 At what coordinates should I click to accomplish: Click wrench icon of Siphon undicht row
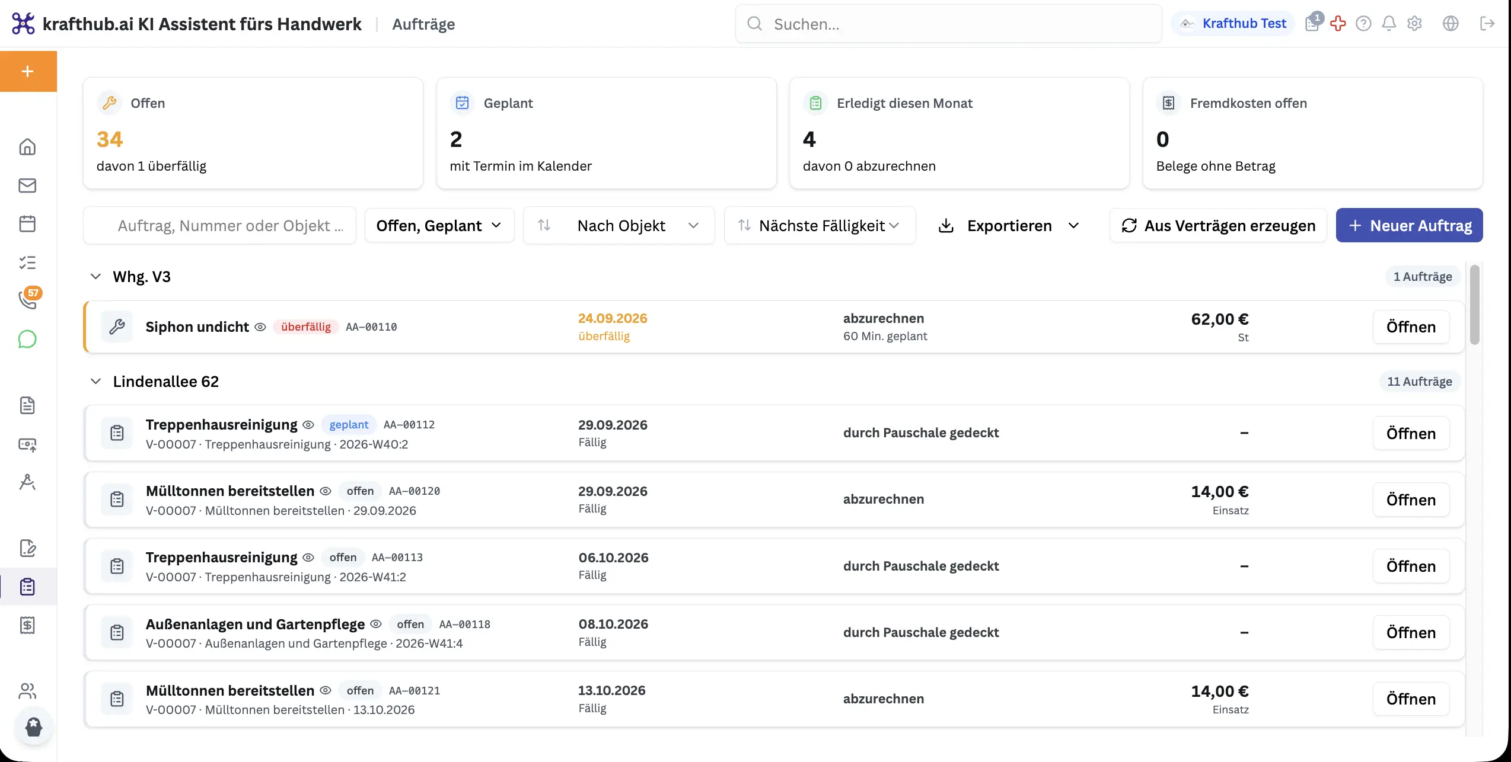(117, 326)
